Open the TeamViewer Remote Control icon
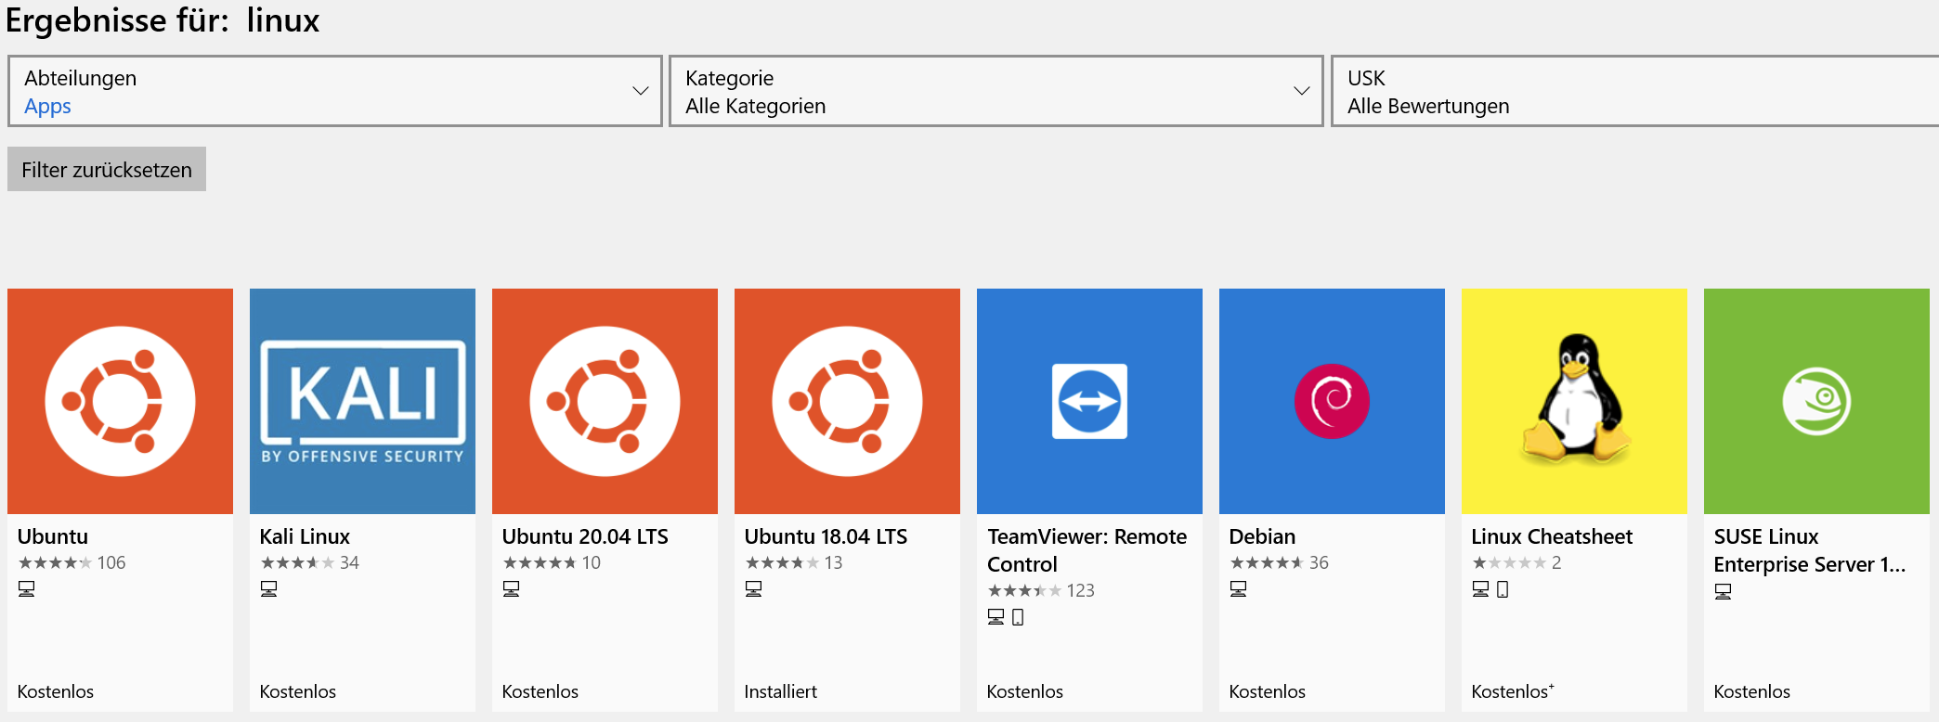This screenshot has height=722, width=1939. point(1089,401)
